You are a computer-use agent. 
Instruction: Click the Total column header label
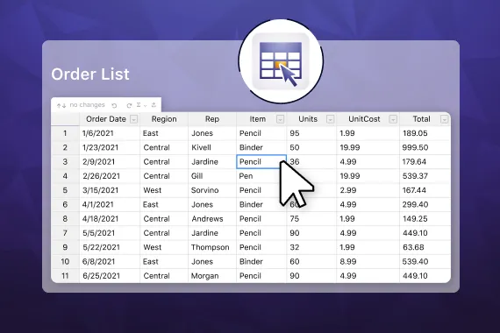tap(422, 119)
